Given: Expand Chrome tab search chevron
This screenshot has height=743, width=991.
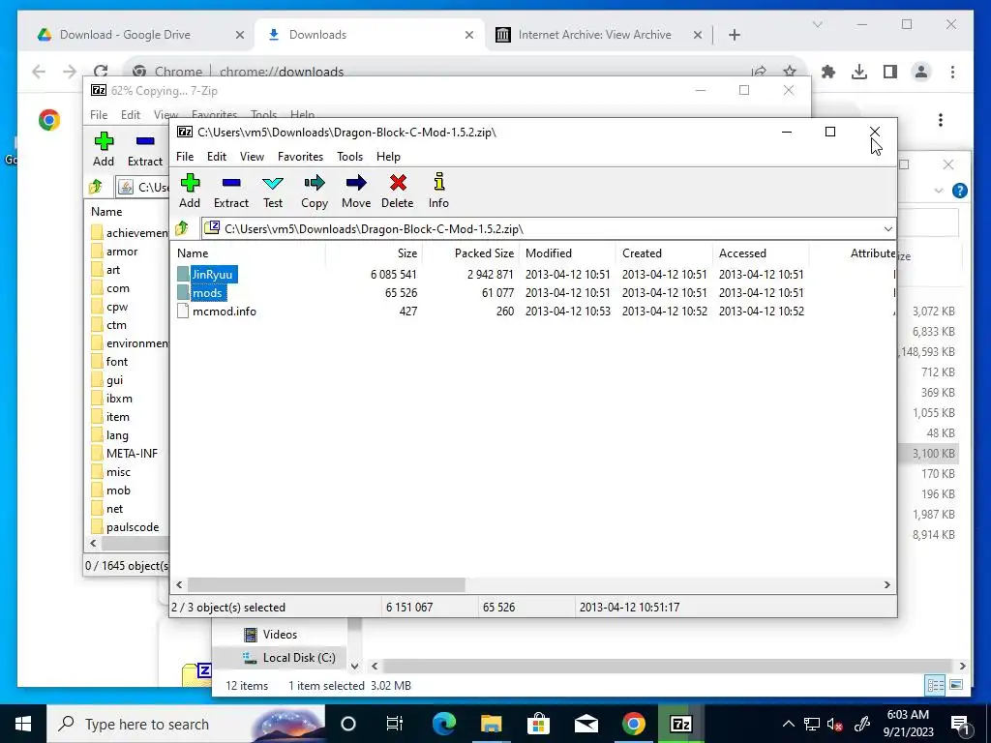Looking at the screenshot, I should click(x=817, y=24).
